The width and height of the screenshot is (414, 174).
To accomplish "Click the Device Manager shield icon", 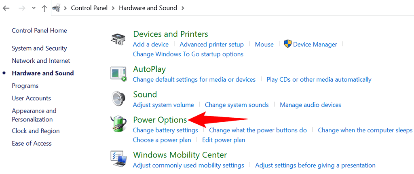I will pyautogui.click(x=288, y=44).
